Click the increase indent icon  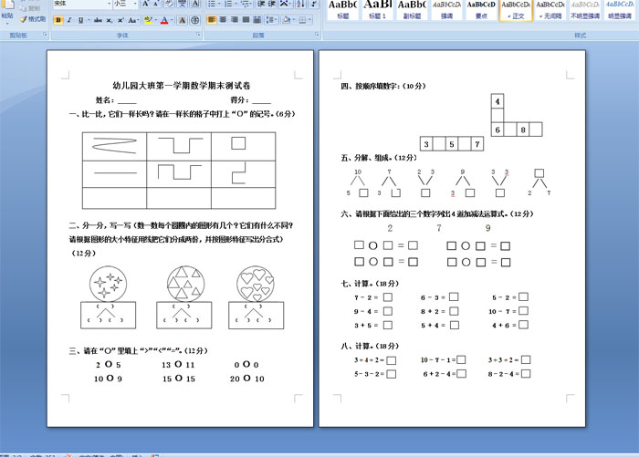click(x=272, y=4)
